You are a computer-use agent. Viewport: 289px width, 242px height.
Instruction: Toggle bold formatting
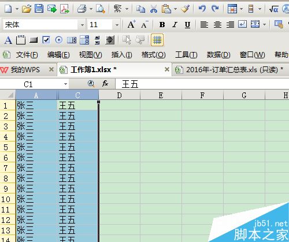pyautogui.click(x=162, y=24)
